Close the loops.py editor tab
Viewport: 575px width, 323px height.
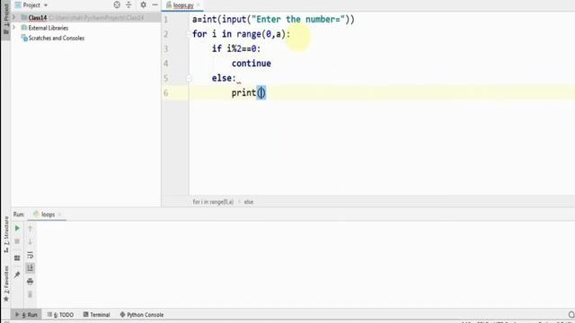(199, 5)
